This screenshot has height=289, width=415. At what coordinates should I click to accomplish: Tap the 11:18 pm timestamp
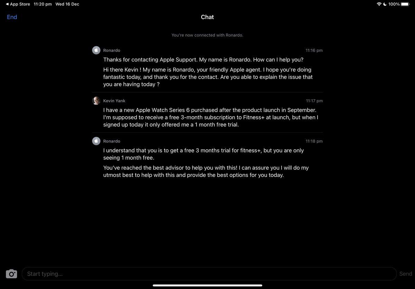pos(314,141)
